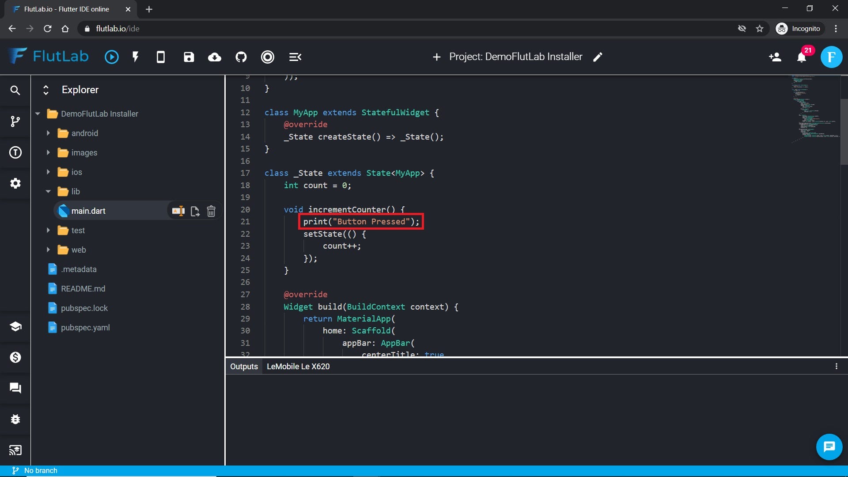Toggle expand/collapse all in Explorer header
Image resolution: width=848 pixels, height=477 pixels.
click(46, 90)
